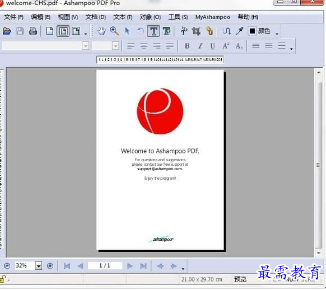Screen dimensions: 326x290
Task: Select the curve path drawing tool
Action: [x=226, y=31]
